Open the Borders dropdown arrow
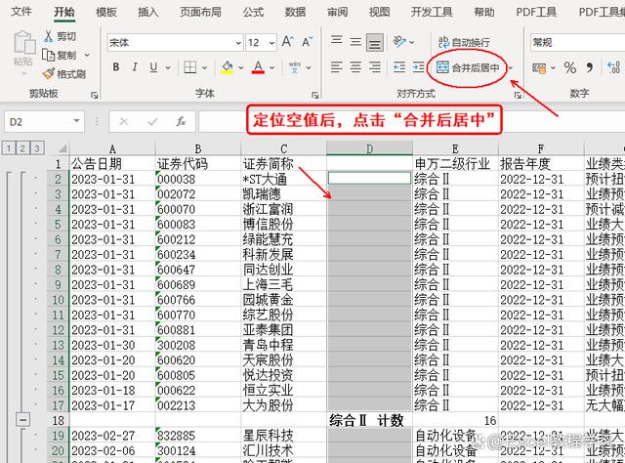The height and width of the screenshot is (463, 625). 204,67
